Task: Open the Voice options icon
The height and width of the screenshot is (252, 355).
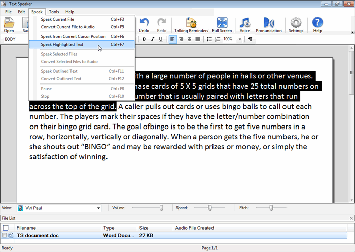Action: (x=245, y=24)
